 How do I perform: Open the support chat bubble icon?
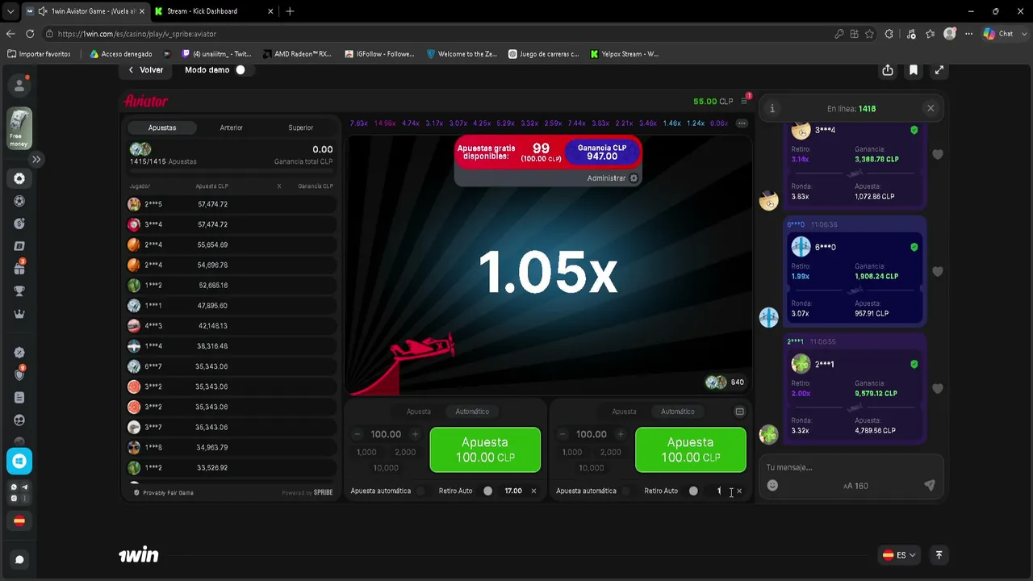[19, 559]
